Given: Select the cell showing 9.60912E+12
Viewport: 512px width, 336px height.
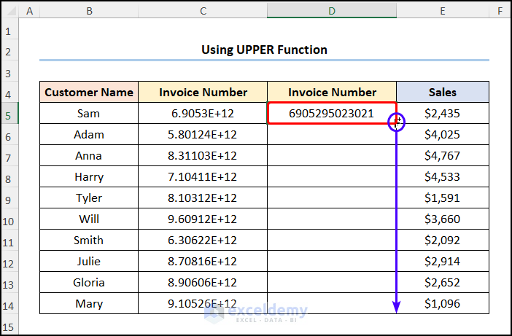Looking at the screenshot, I should coord(203,219).
